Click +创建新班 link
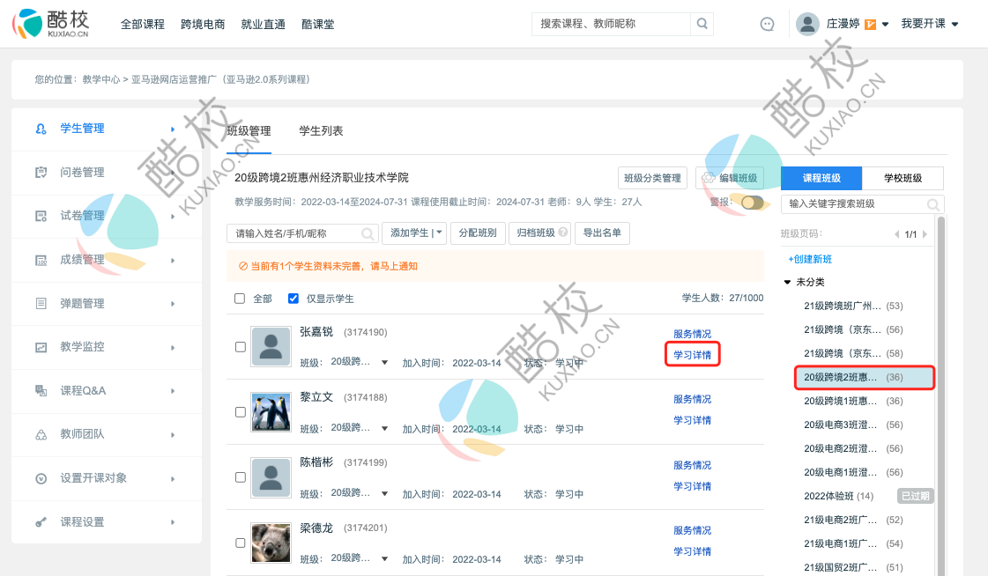Screen dimensions: 988x576 pyautogui.click(x=810, y=259)
